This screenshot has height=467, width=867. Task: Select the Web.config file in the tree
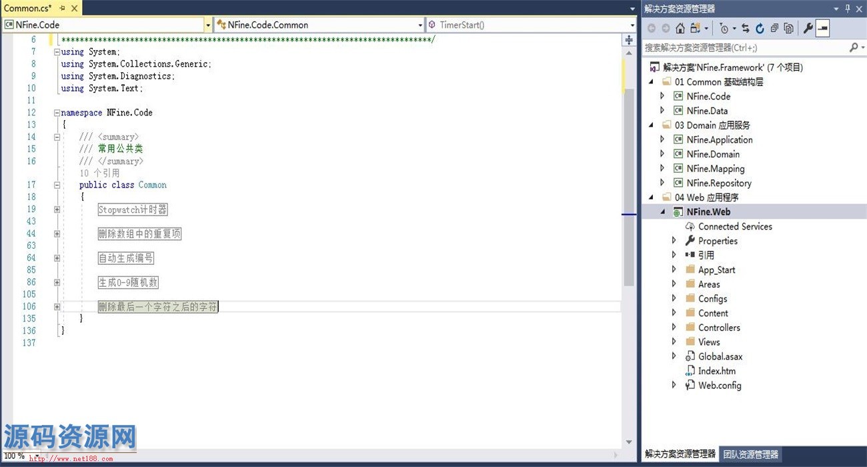719,386
